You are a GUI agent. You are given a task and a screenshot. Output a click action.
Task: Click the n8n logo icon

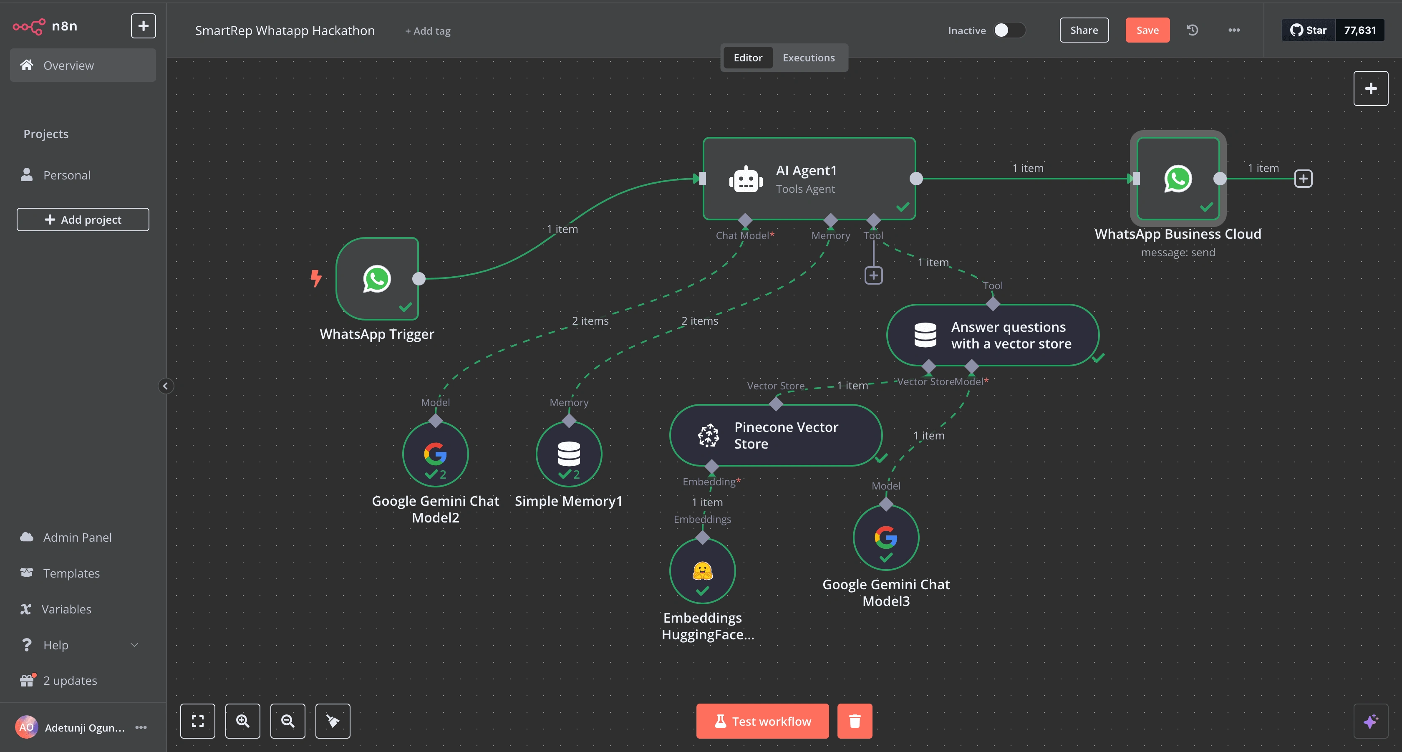tap(29, 26)
